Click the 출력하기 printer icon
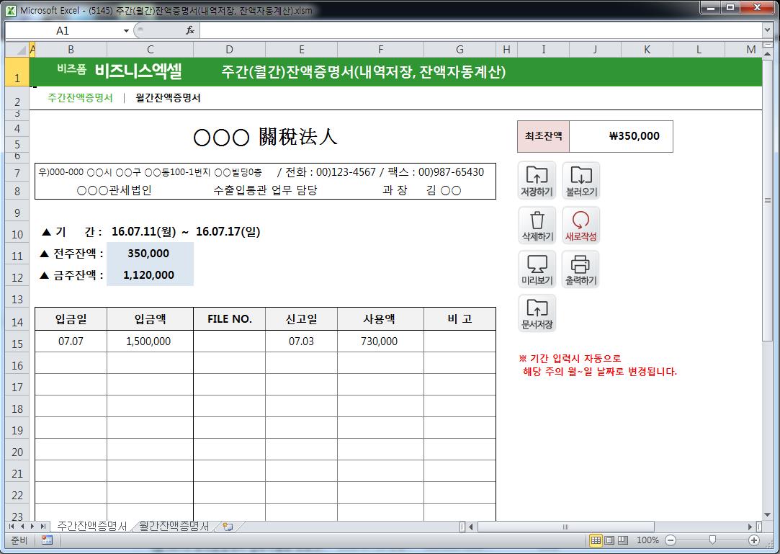Screen dimensions: 780x554 580,269
